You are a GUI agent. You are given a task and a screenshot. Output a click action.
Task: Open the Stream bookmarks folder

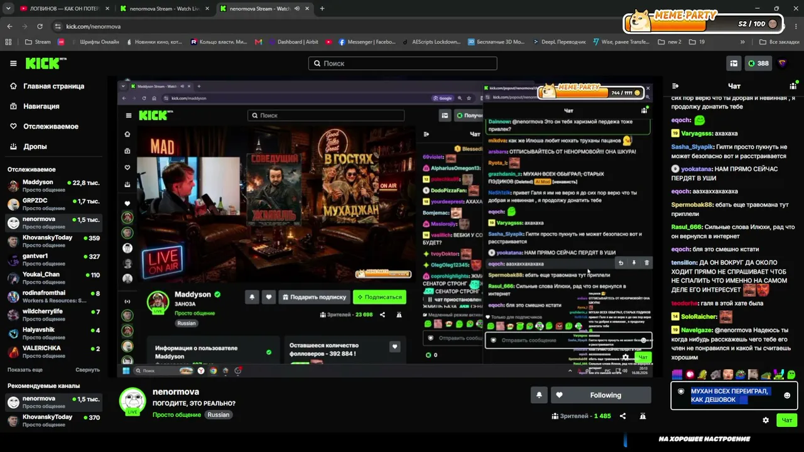coord(38,42)
